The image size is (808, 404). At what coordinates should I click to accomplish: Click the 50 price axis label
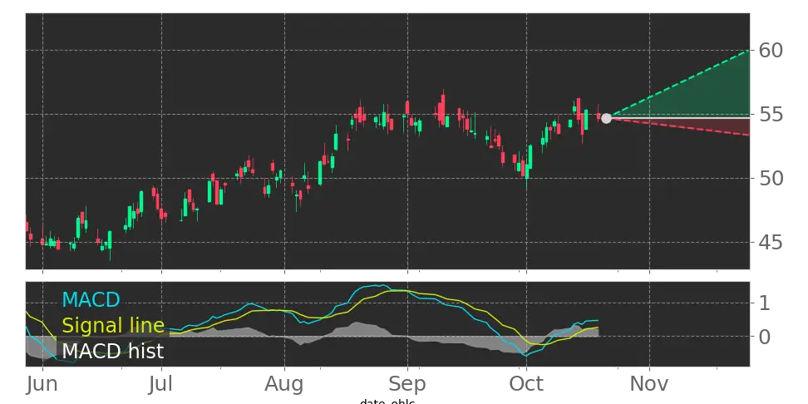[x=771, y=179]
